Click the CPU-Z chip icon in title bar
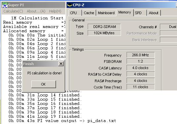The image size is (177, 124). pyautogui.click(x=70, y=5)
